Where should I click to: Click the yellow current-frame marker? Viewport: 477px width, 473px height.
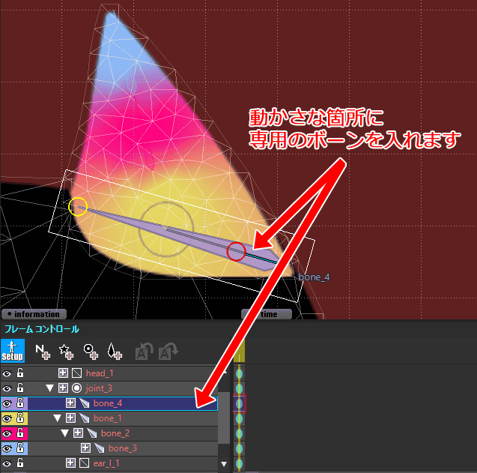[x=239, y=350]
